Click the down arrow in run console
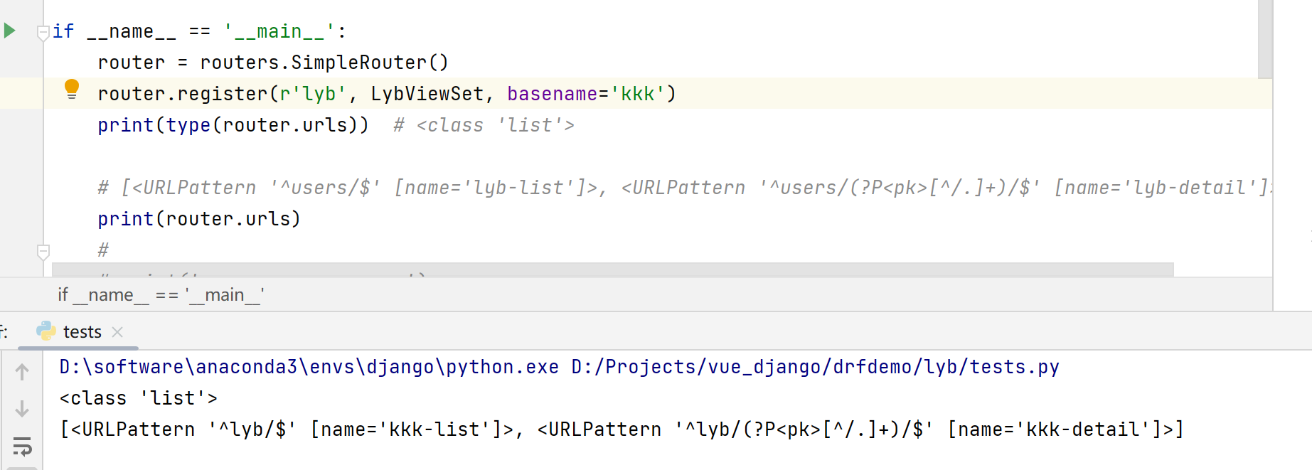This screenshot has height=470, width=1312. (22, 409)
